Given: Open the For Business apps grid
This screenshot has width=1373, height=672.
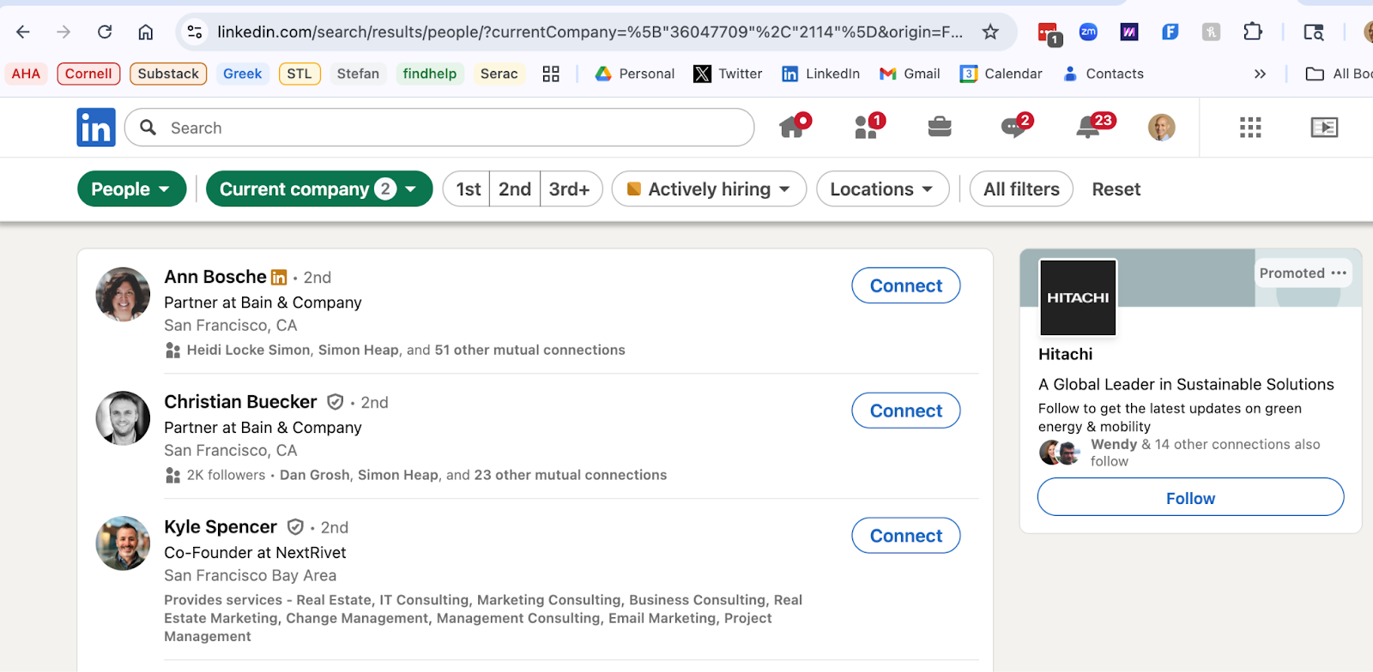Looking at the screenshot, I should (1250, 128).
